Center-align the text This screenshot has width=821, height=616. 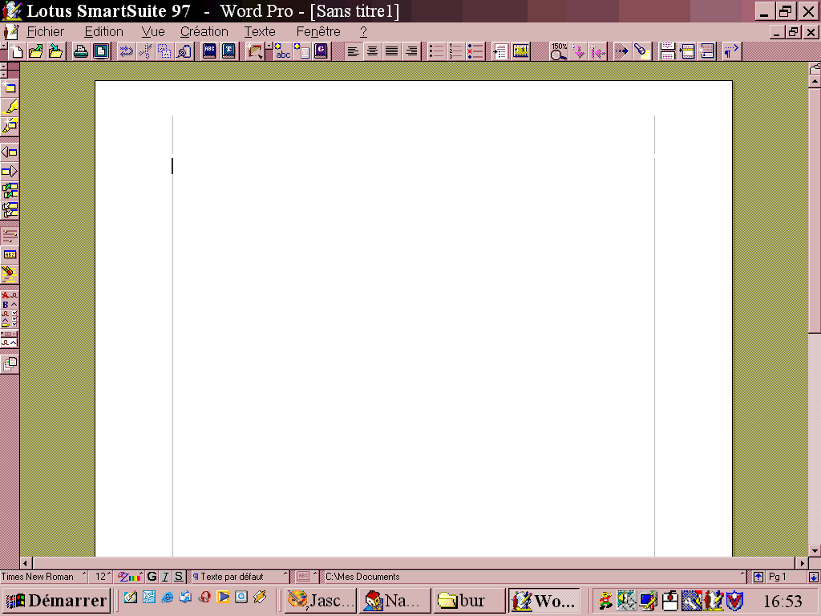372,51
